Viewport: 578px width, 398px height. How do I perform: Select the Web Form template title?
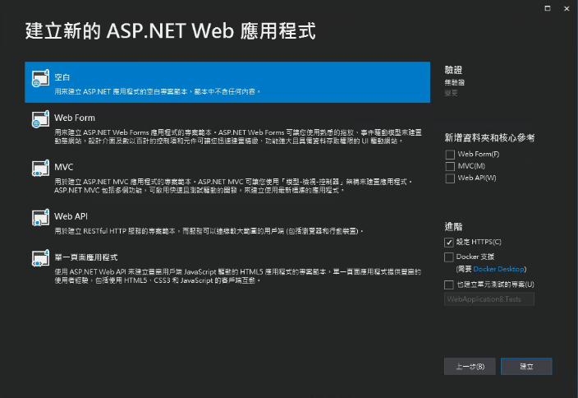(x=75, y=118)
